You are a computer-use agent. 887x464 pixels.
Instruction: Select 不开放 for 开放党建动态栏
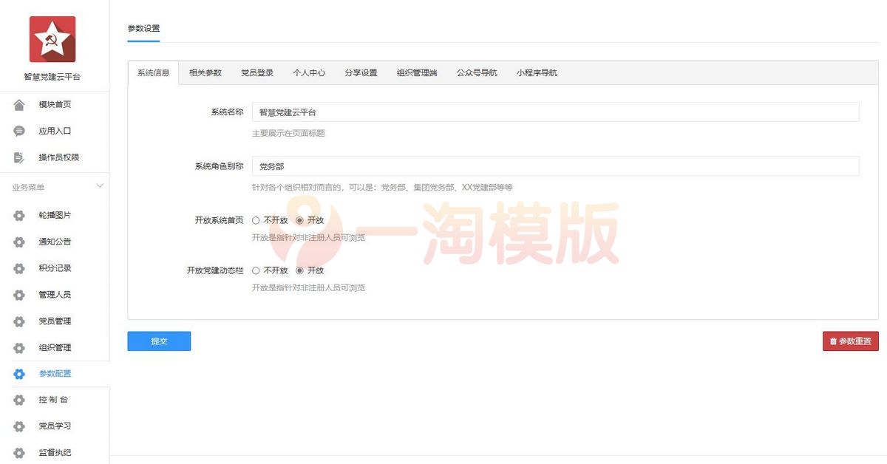pos(255,270)
